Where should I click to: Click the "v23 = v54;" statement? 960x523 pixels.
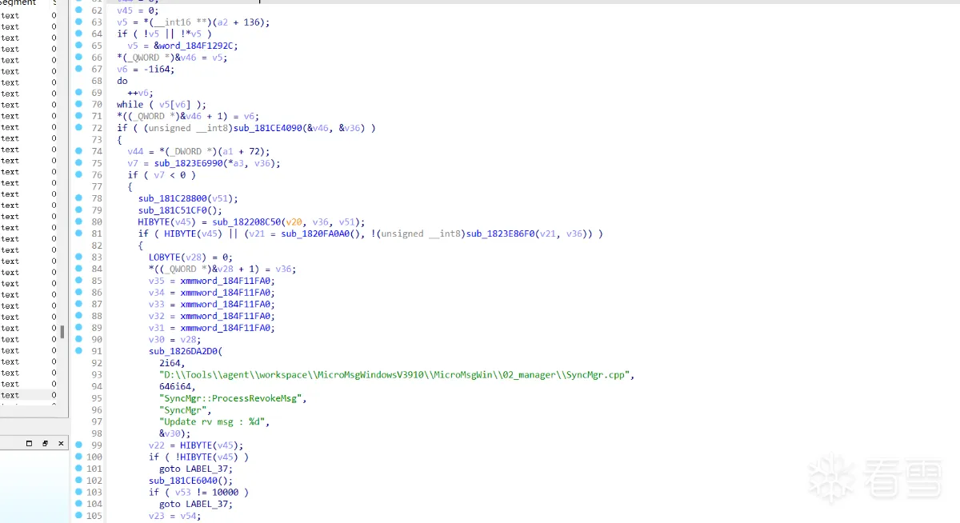tap(175, 516)
